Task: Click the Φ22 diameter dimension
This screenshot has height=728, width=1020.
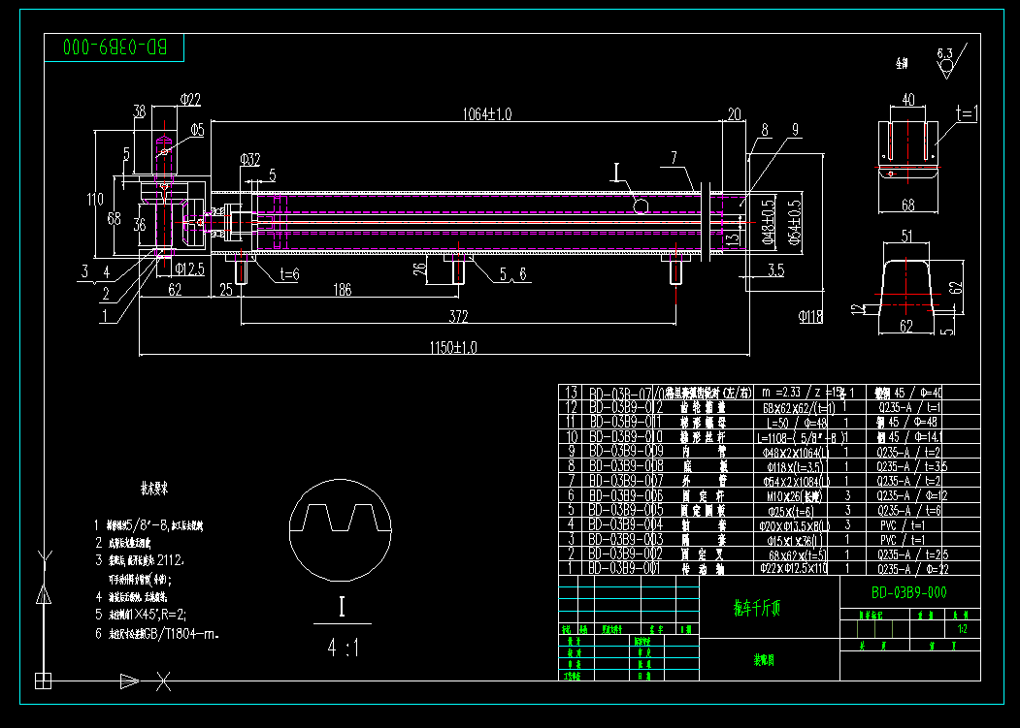Action: pyautogui.click(x=189, y=99)
